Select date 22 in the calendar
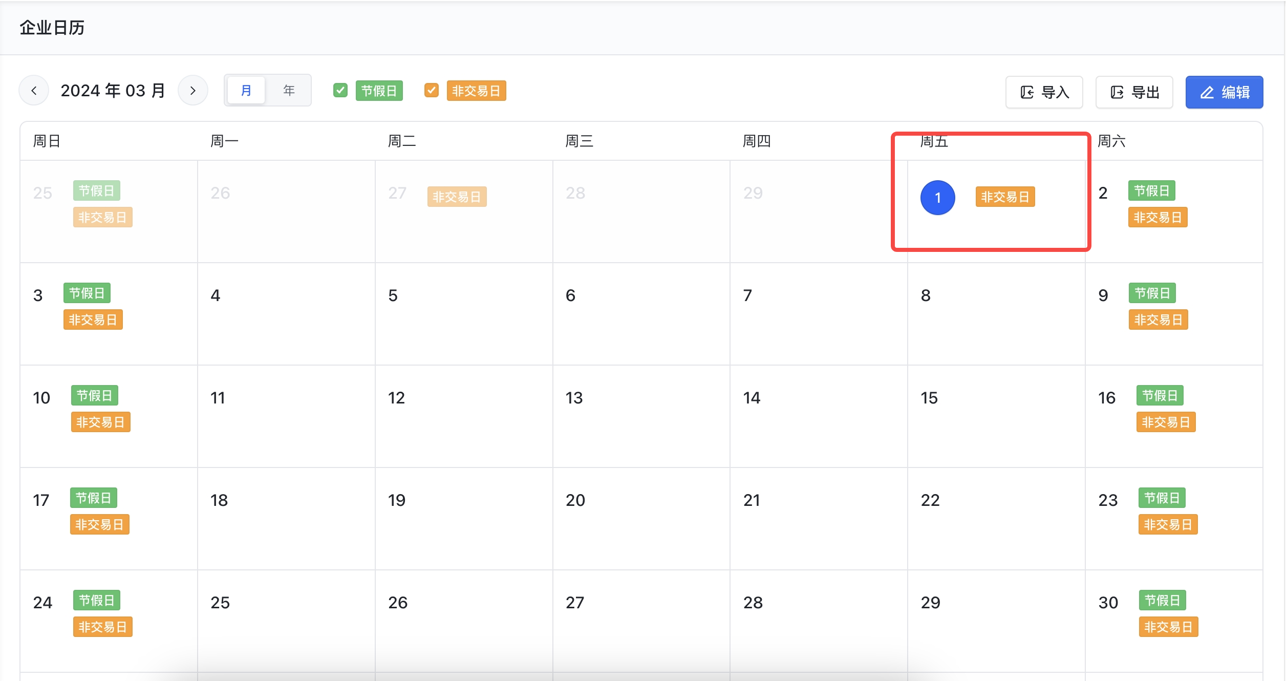Screen dimensions: 1286x681 [930, 500]
